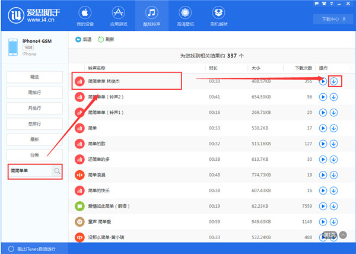356x254 pixels.
Task: Click green chat icon of 爱情如此简单
Action: (80, 206)
